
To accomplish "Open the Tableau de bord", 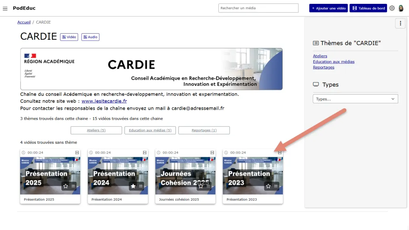I will tap(368, 8).
